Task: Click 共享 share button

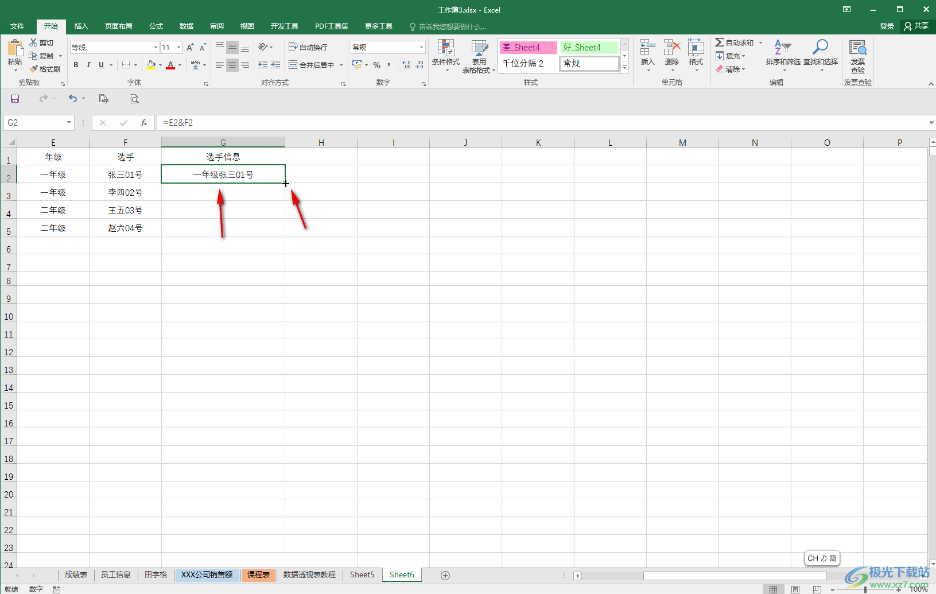Action: tap(916, 26)
